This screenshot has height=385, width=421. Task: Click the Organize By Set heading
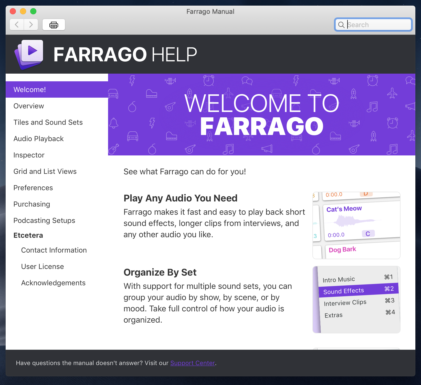point(160,272)
